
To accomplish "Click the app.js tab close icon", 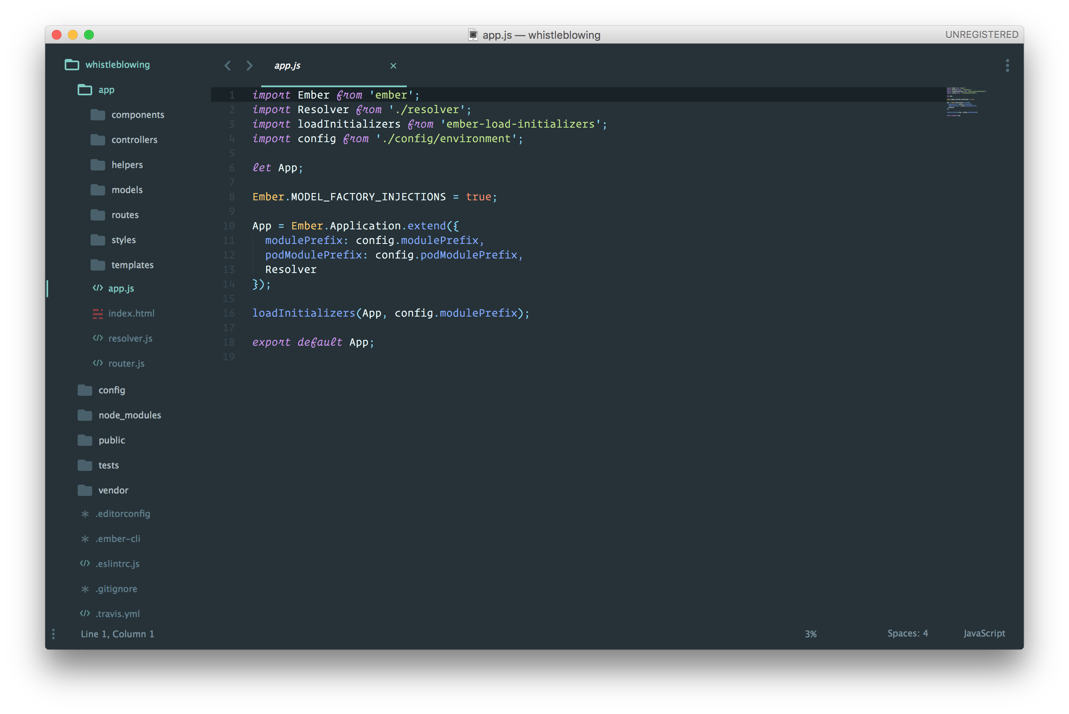I will (393, 66).
